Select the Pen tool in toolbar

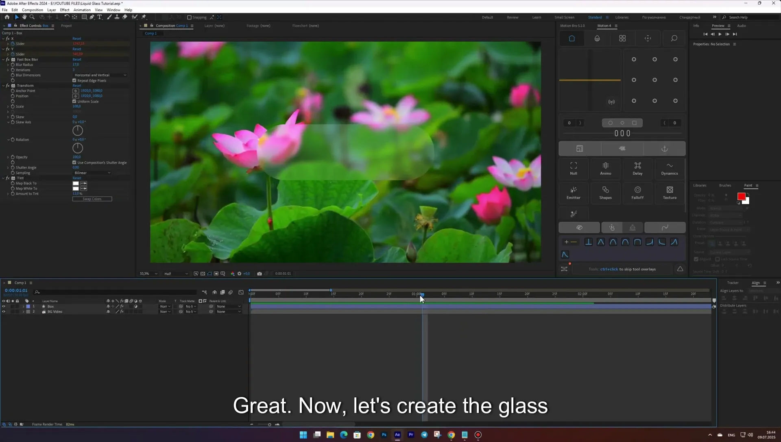point(92,17)
